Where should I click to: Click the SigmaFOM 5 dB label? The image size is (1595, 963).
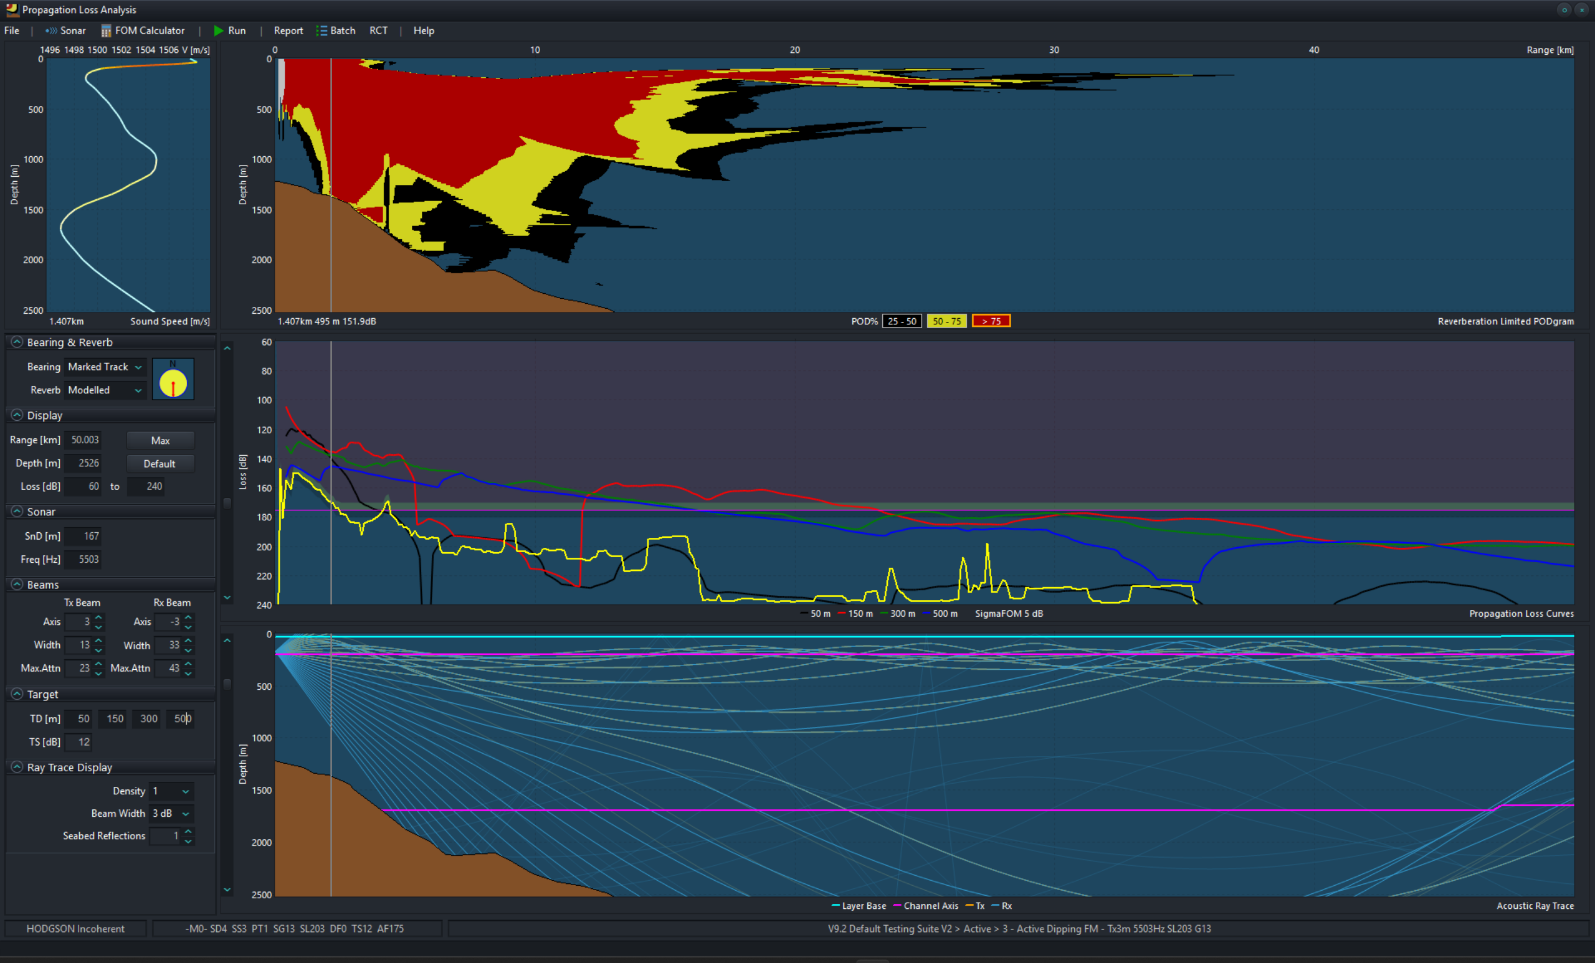pyautogui.click(x=1009, y=614)
